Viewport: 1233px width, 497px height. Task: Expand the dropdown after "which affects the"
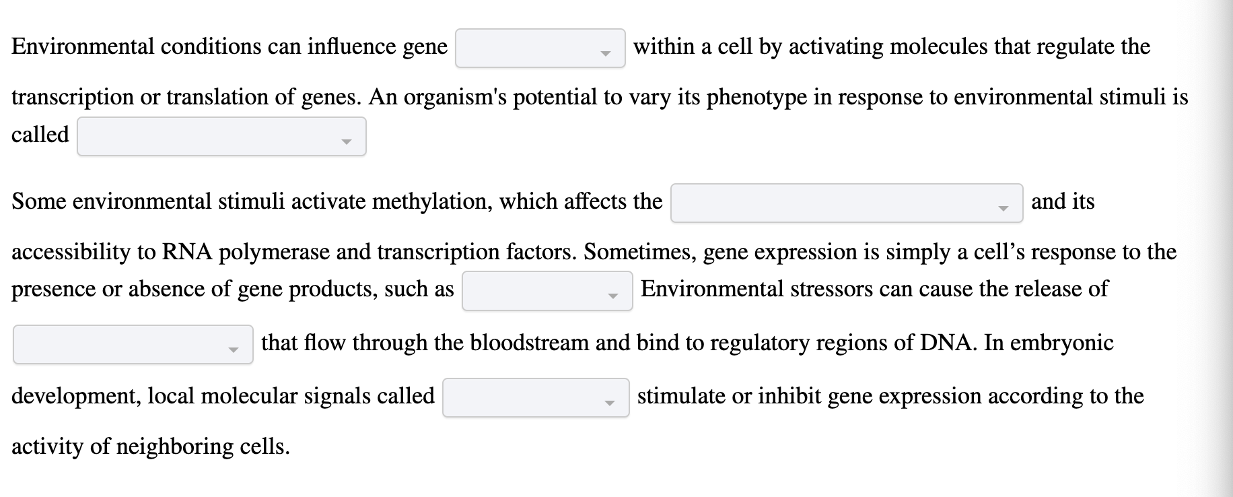point(846,203)
